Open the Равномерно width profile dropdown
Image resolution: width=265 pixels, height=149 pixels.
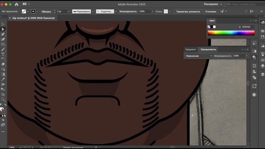point(93,12)
